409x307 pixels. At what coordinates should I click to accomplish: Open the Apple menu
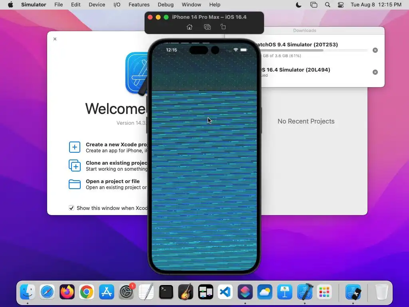(10, 5)
